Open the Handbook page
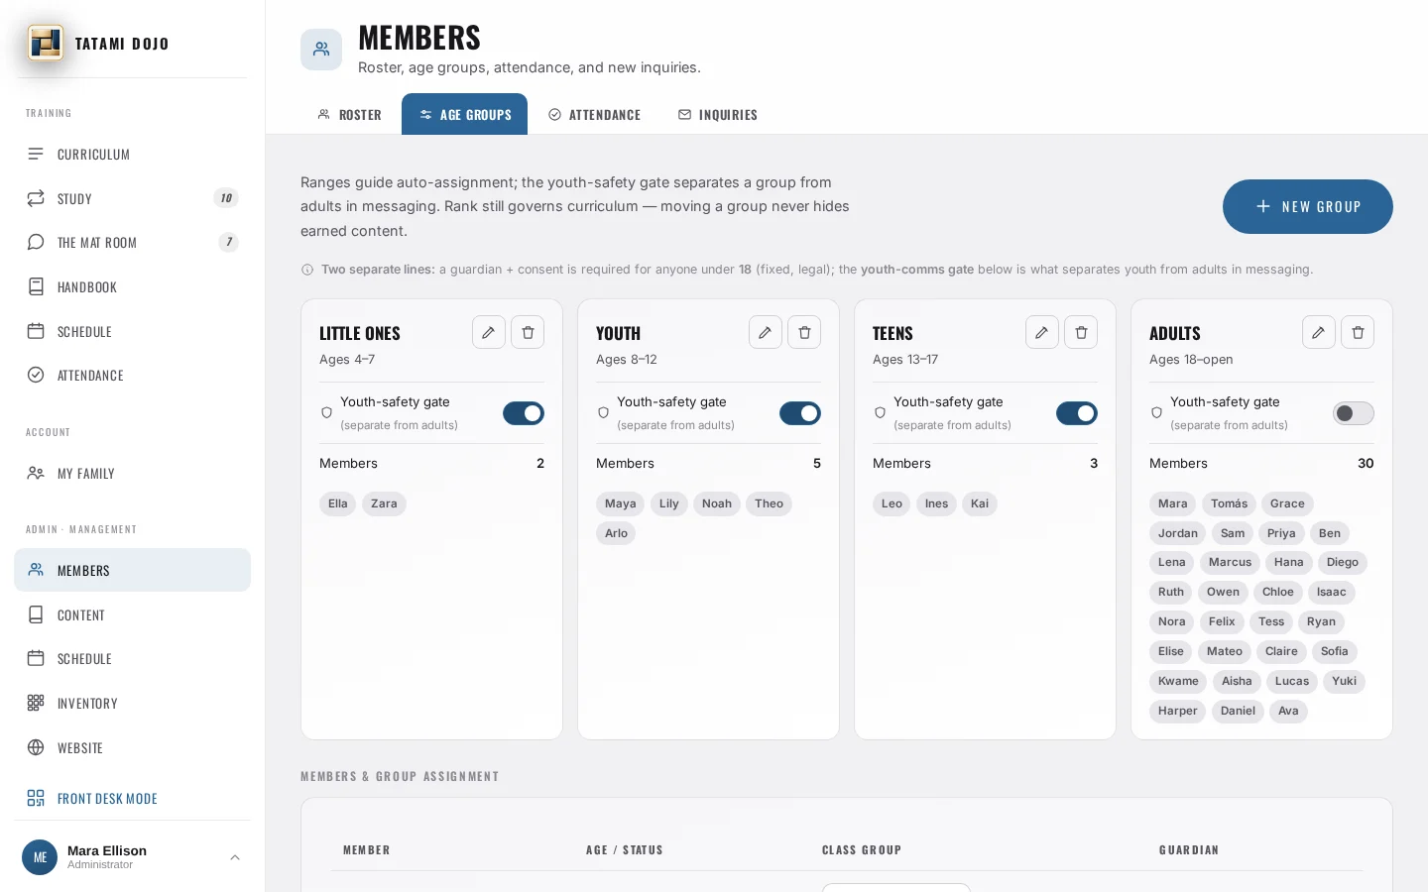 132,286
